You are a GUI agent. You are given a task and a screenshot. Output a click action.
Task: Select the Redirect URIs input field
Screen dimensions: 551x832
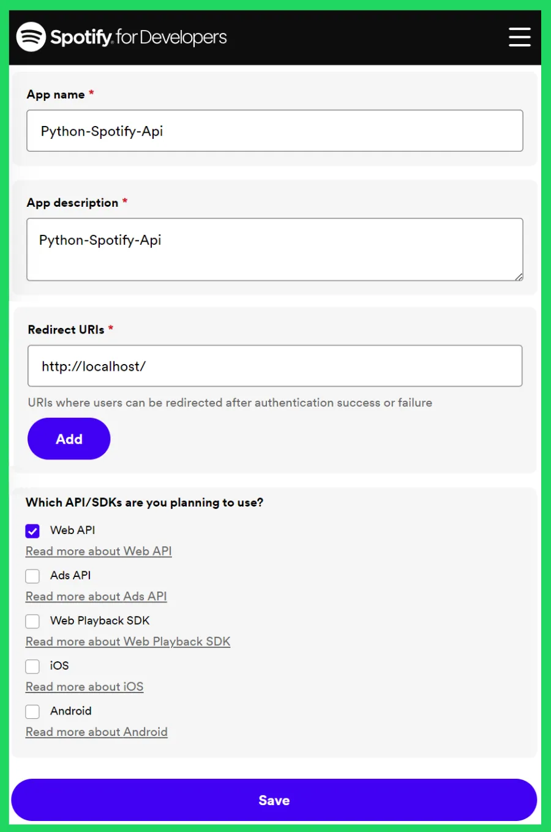click(274, 366)
